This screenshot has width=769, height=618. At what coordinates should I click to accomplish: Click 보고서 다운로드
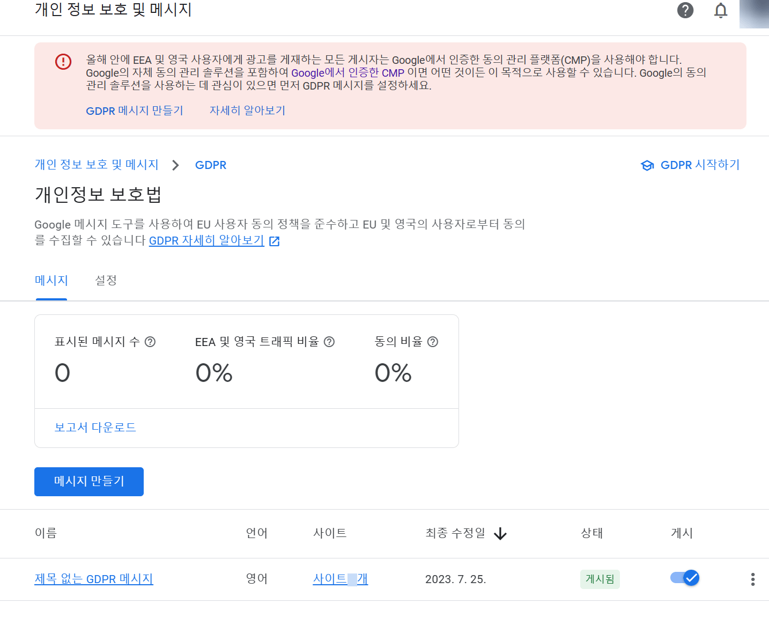(x=95, y=428)
